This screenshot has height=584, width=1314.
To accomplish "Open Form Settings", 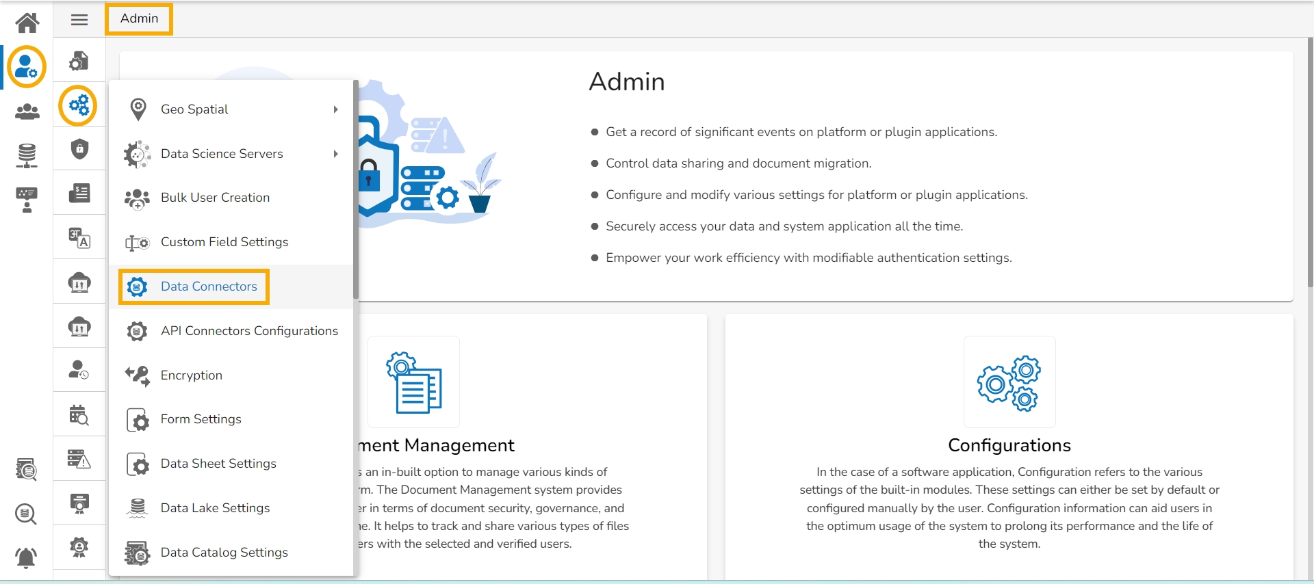I will coord(231,419).
